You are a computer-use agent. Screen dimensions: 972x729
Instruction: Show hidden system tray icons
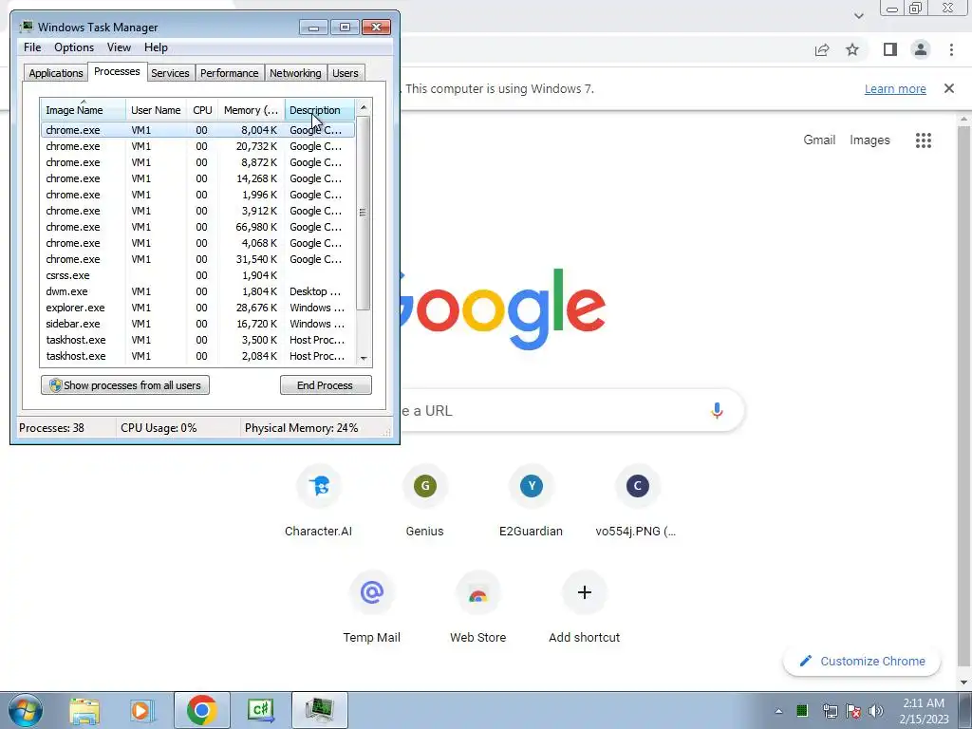click(778, 711)
